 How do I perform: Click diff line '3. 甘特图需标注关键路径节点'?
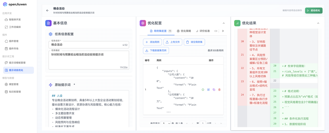[259, 46]
